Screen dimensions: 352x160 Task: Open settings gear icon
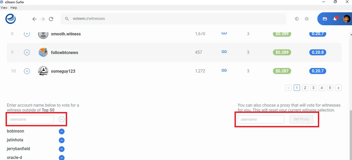click(x=307, y=19)
